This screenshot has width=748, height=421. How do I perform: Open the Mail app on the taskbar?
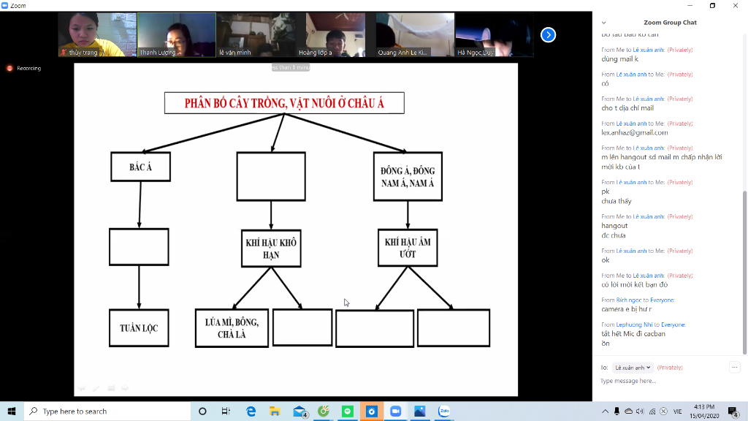coord(299,411)
